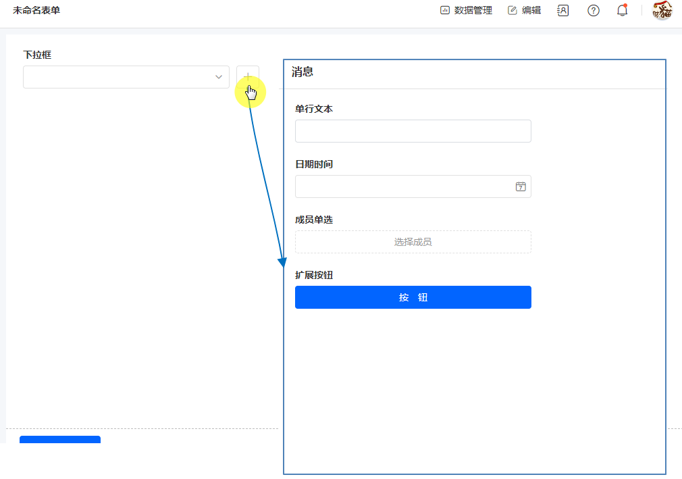The width and height of the screenshot is (682, 479).
Task: Click 选择成员 to pick a member
Action: click(x=413, y=242)
